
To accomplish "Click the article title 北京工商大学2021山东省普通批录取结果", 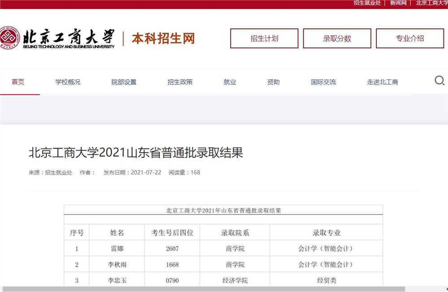I will coord(136,152).
